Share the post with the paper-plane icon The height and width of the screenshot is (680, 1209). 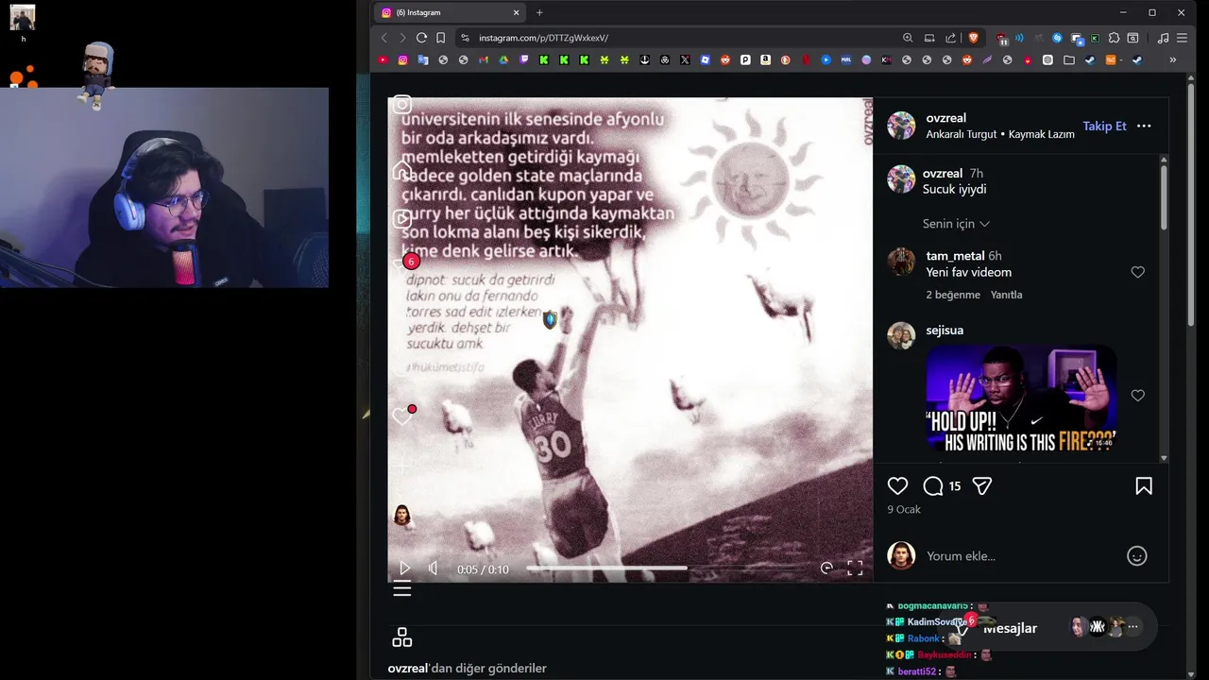click(982, 485)
